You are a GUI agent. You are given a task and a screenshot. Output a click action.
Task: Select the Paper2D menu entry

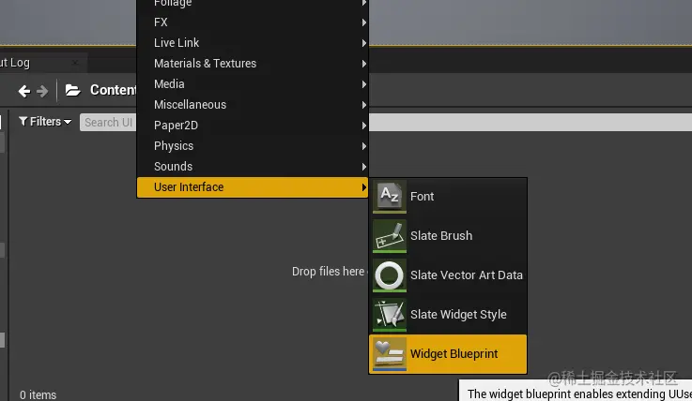click(253, 126)
